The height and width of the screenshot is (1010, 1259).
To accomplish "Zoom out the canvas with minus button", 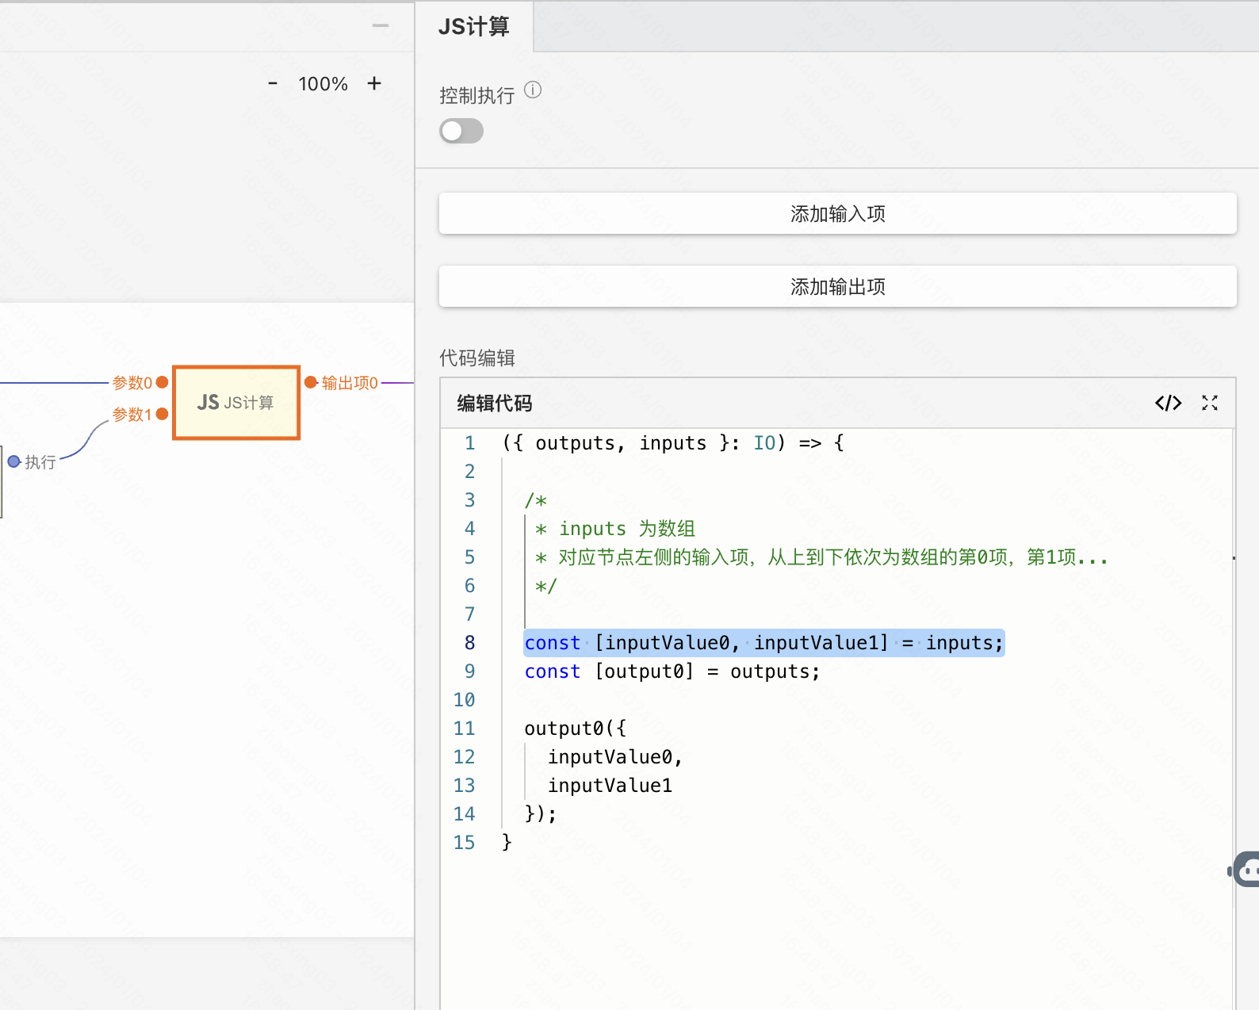I will 273,83.
